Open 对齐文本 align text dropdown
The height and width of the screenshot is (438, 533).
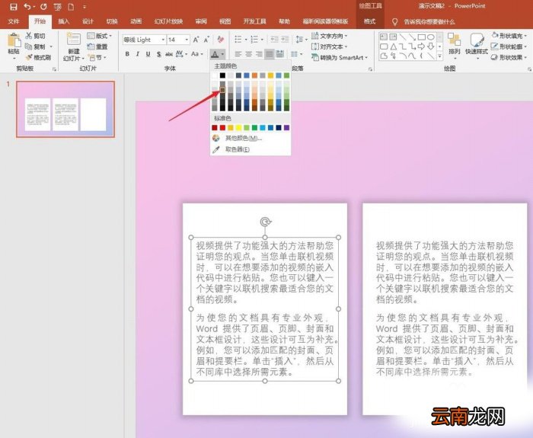click(x=330, y=46)
